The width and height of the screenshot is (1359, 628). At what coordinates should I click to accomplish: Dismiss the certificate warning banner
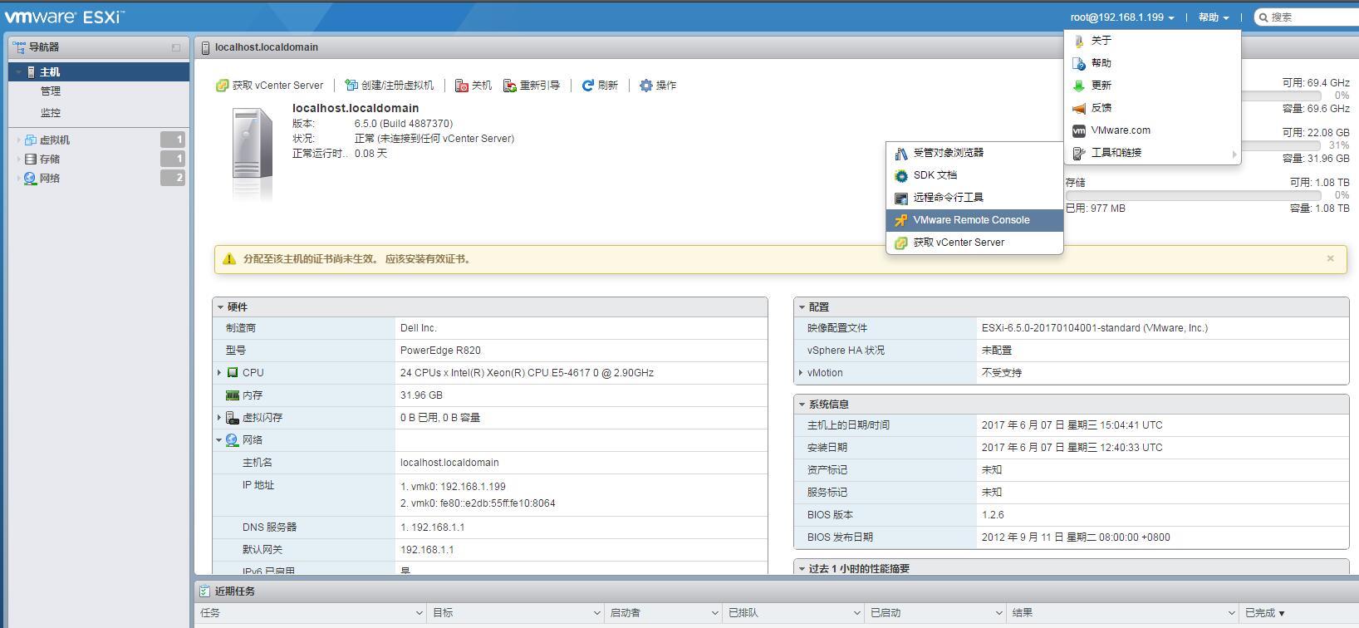point(1330,259)
